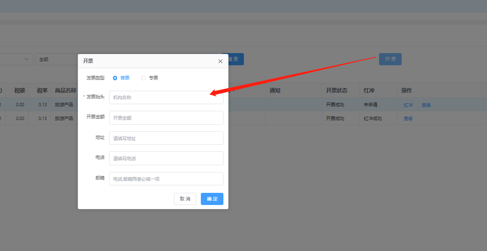This screenshot has height=251, width=487.
Task: Confirm the invoice with the 确定 button
Action: 212,199
